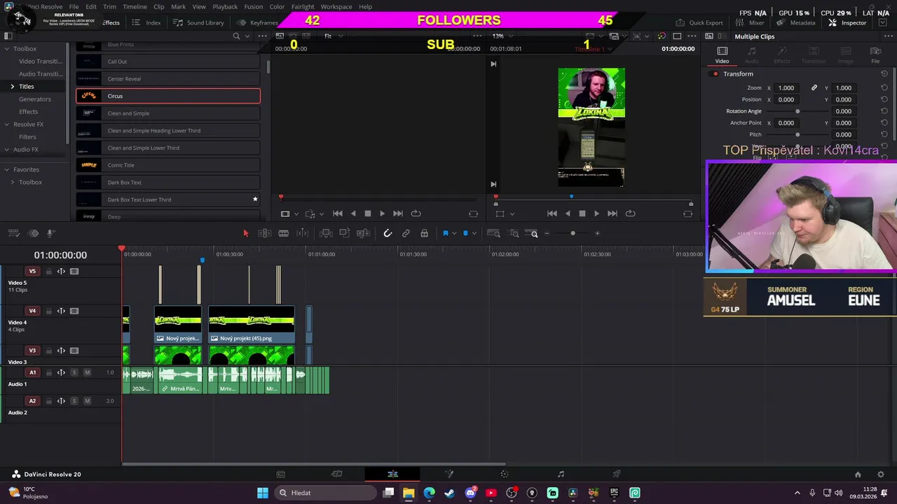Adjust the timeline zoom slider

pos(573,233)
